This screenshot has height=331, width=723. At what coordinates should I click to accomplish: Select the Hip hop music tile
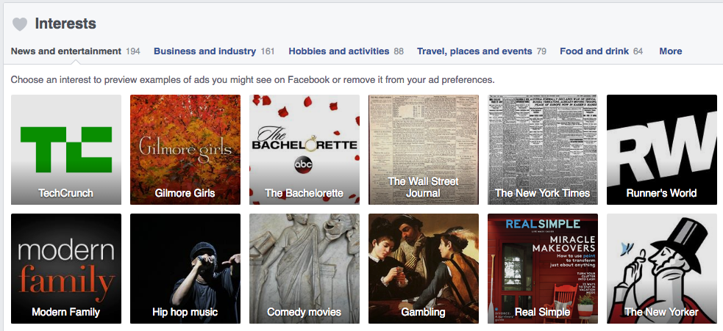185,269
